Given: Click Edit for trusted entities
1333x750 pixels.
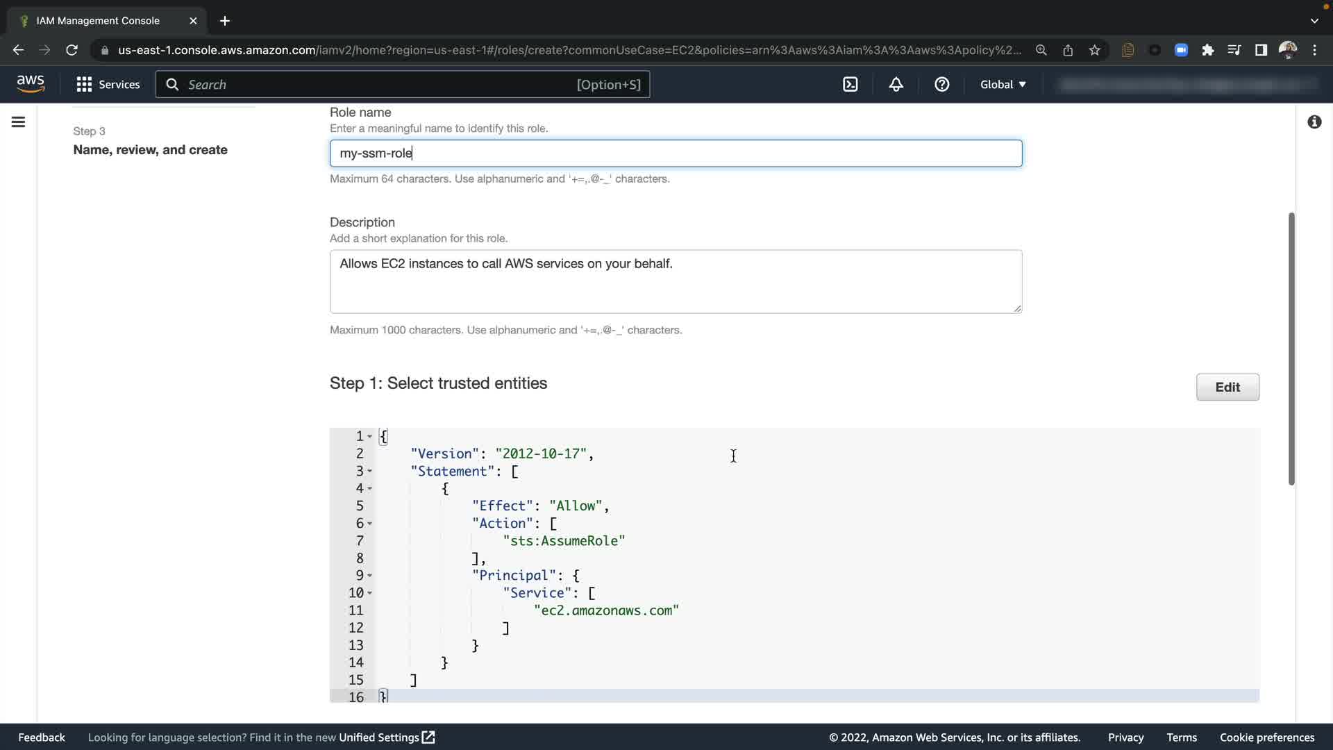Looking at the screenshot, I should [1227, 387].
